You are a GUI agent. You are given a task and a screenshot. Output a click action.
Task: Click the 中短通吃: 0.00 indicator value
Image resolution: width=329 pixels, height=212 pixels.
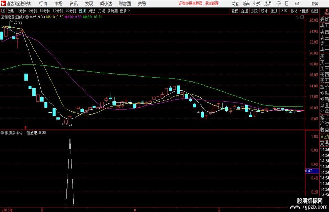pyautogui.click(x=34, y=132)
